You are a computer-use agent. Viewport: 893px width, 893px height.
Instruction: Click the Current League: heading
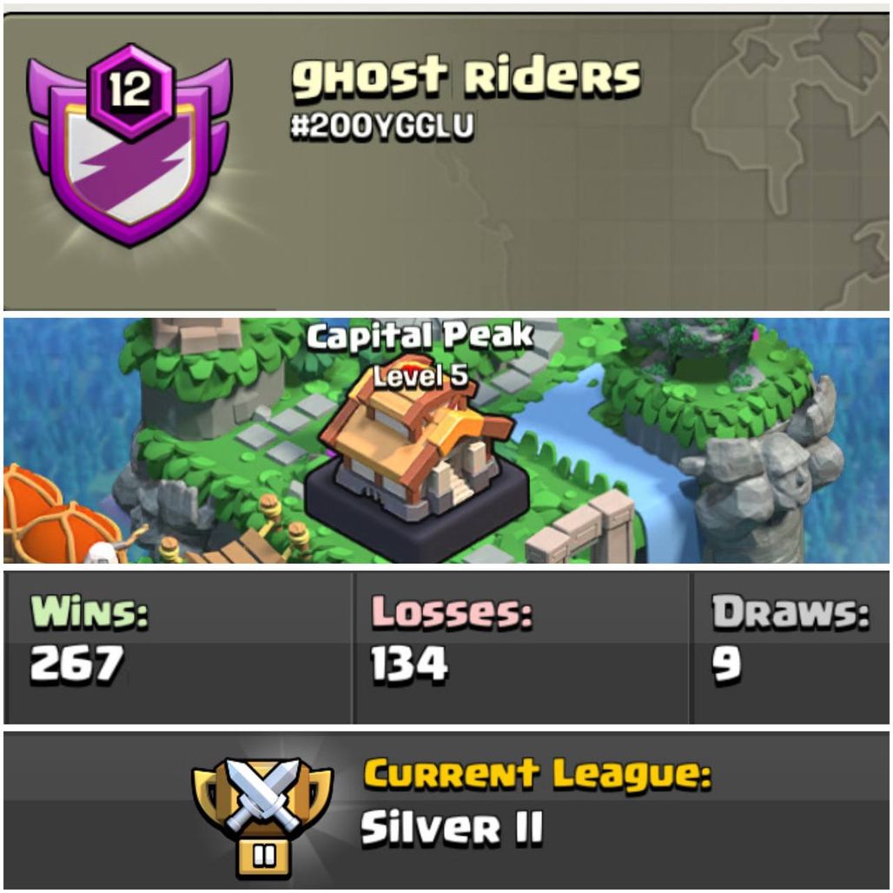tap(538, 775)
